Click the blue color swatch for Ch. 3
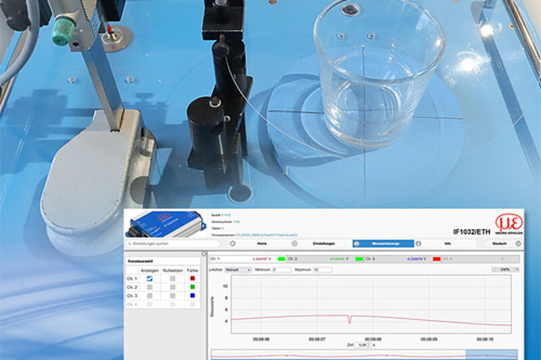The width and height of the screenshot is (541, 360). [x=192, y=295]
